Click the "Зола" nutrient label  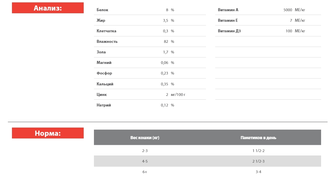101,52
